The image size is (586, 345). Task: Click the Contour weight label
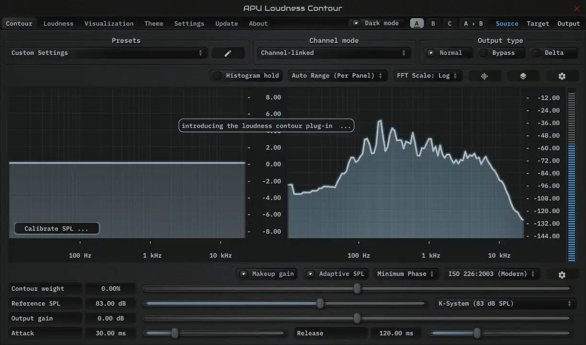[x=46, y=289]
